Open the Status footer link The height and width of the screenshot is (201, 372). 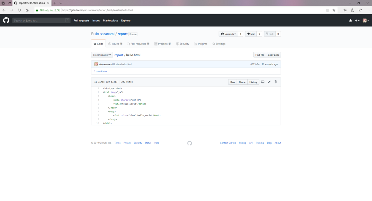click(x=148, y=143)
